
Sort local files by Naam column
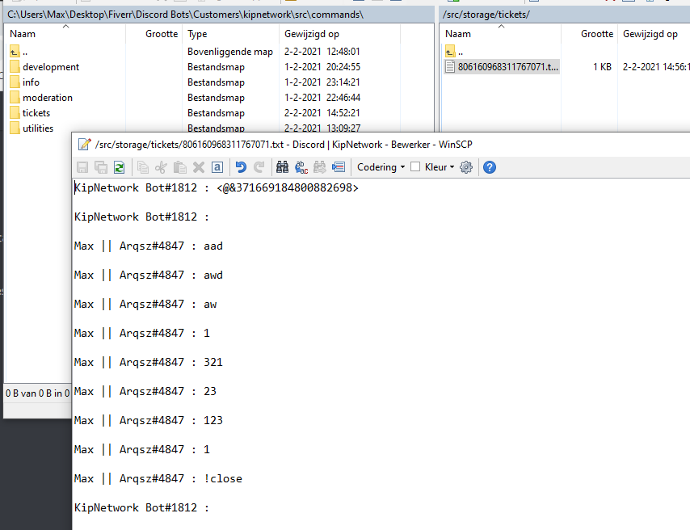tap(23, 34)
